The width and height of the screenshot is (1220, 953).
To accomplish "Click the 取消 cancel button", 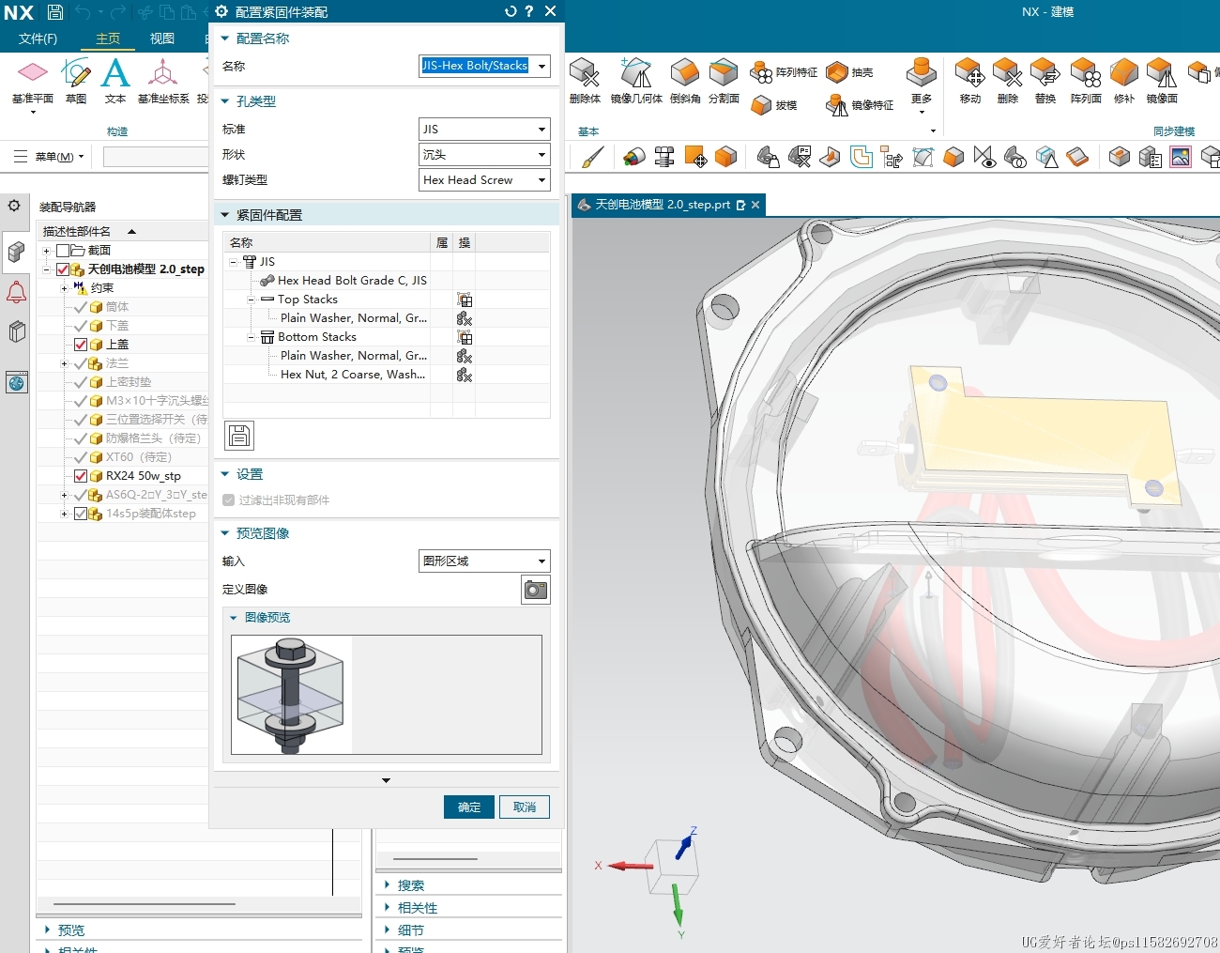I will 525,807.
